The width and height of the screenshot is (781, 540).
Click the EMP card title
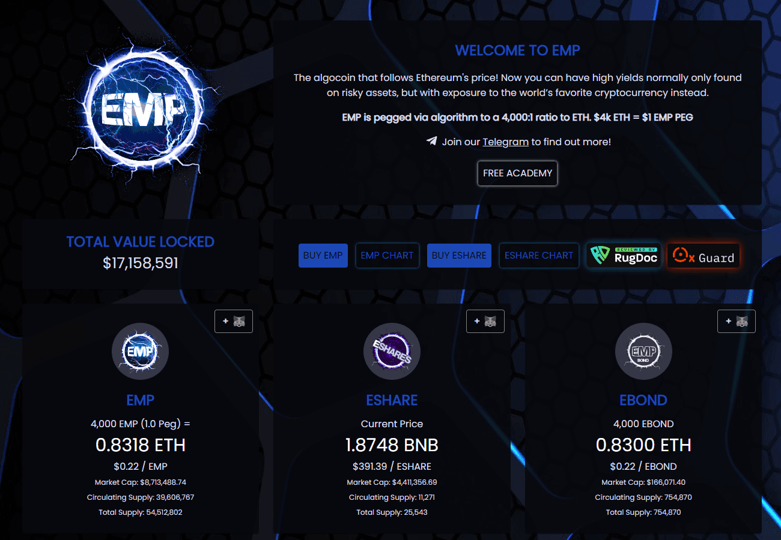(141, 400)
